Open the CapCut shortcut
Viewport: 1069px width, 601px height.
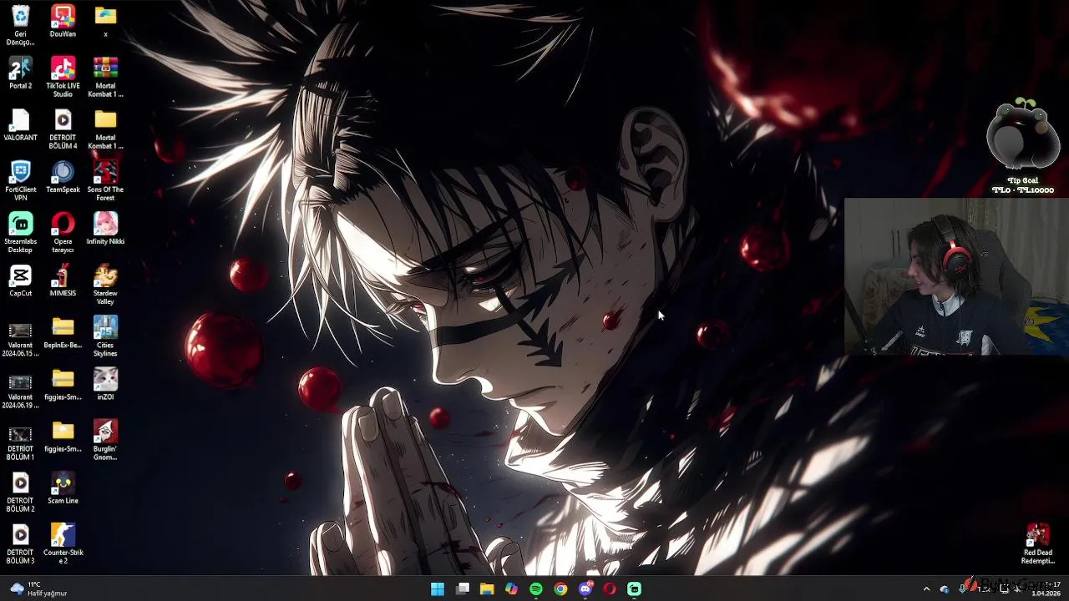pos(20,280)
